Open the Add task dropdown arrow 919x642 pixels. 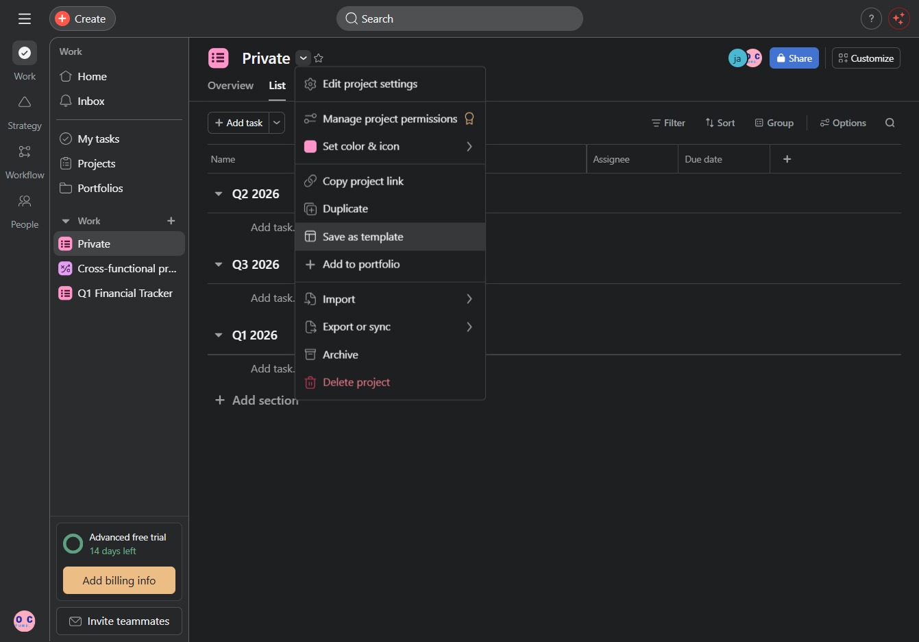277,123
